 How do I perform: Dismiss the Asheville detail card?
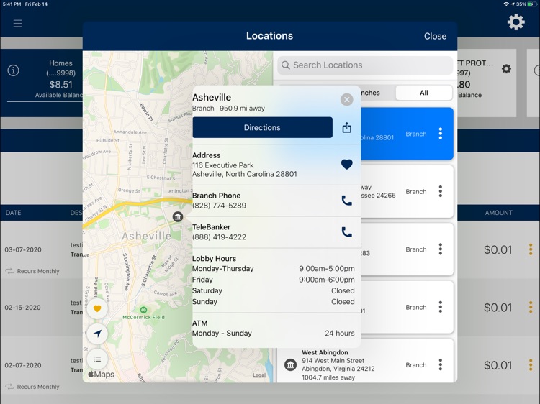tap(346, 100)
